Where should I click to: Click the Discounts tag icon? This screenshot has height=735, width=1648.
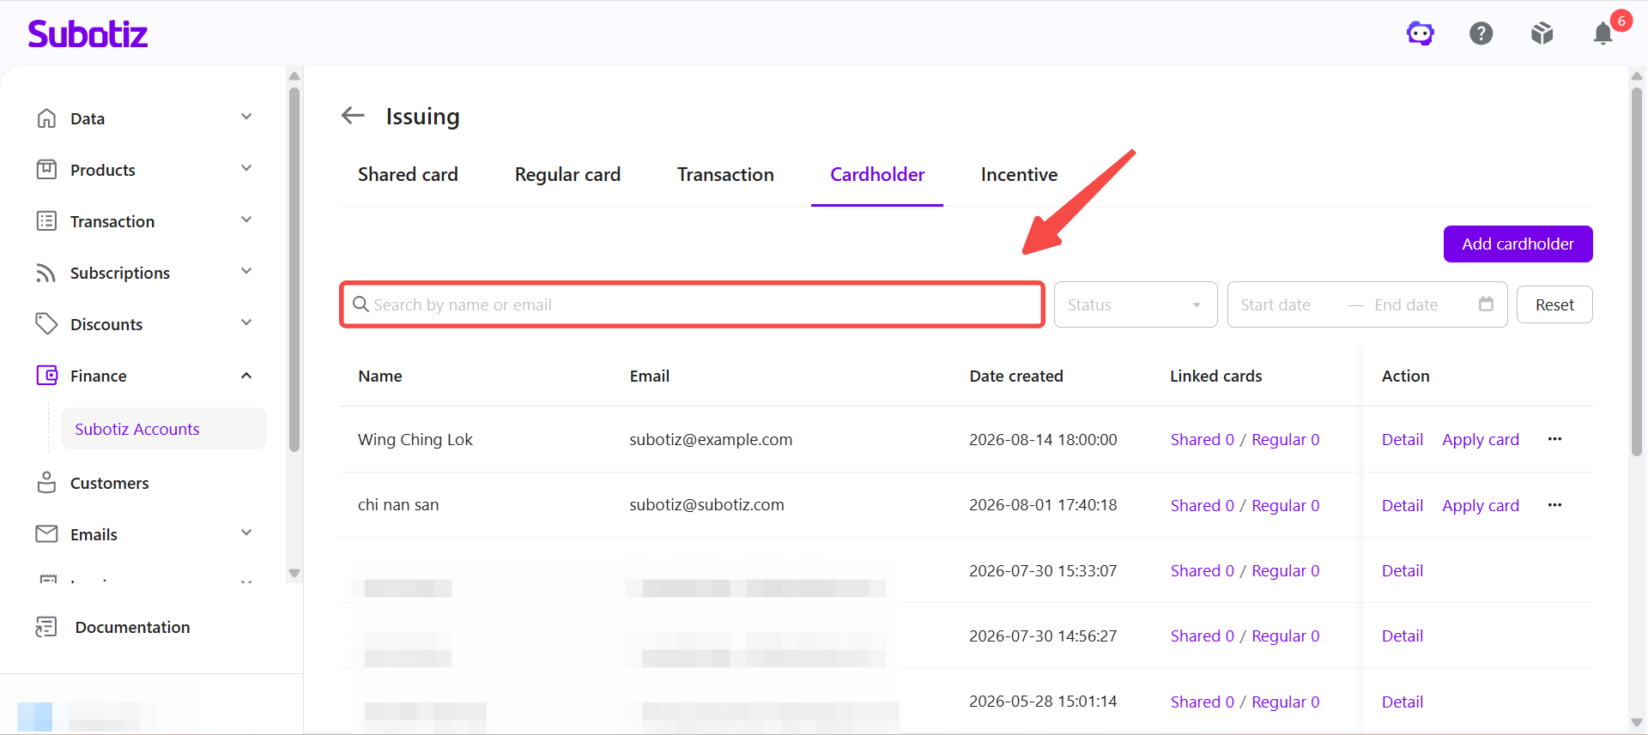tap(46, 324)
